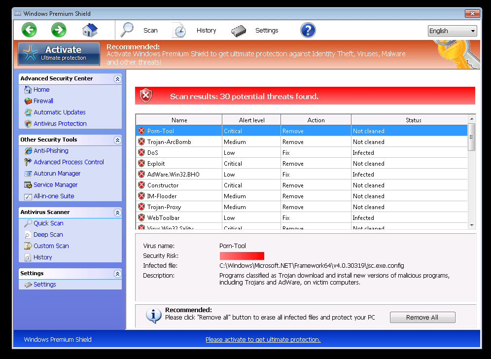Click the History clock document icon
Screen dimensions: 491x359
tap(179, 31)
